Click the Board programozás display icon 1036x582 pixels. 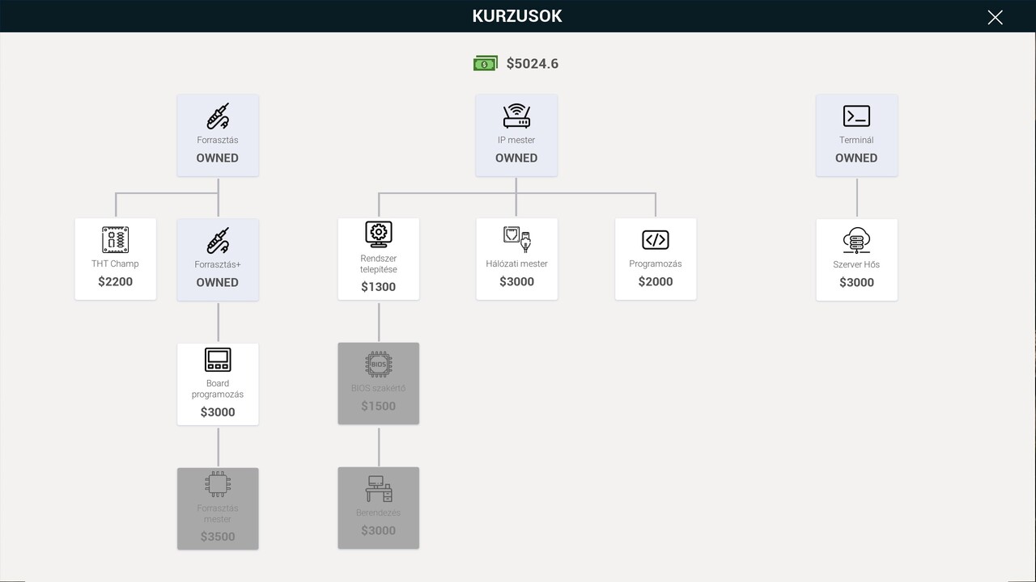tap(218, 359)
